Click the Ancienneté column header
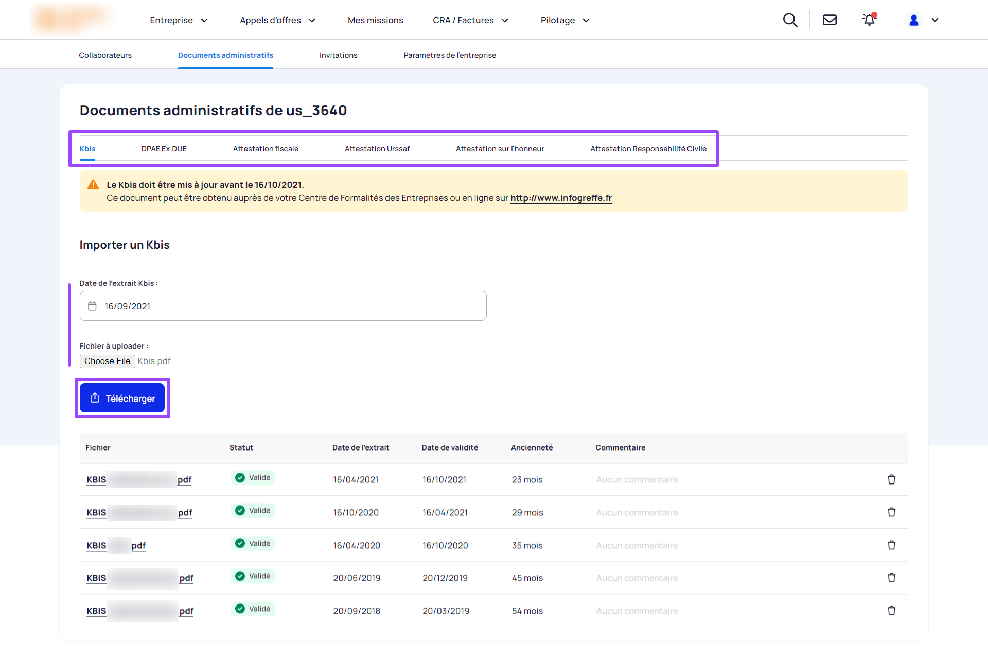This screenshot has height=657, width=988. (x=532, y=447)
